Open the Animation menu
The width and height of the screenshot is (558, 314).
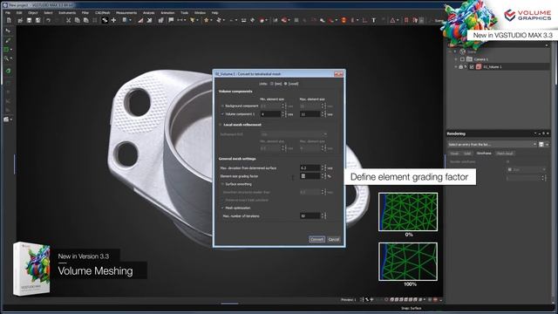167,13
